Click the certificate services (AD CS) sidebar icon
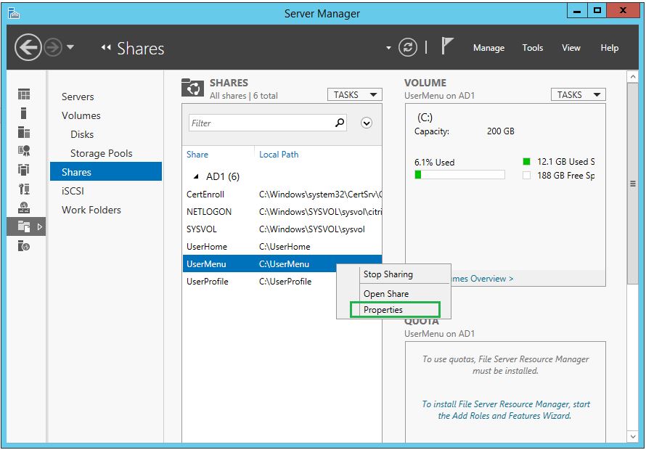Viewport: 646px width, 450px height. pos(24,151)
